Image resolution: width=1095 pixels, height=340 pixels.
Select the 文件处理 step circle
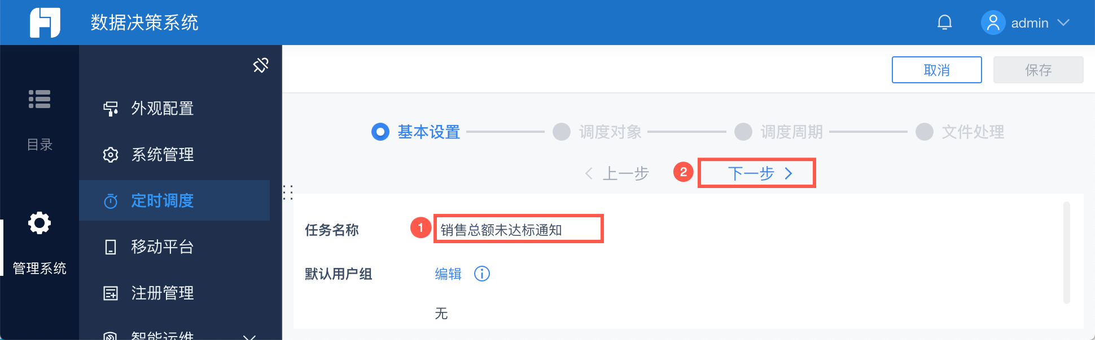924,132
